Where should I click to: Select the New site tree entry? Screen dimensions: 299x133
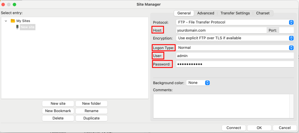28,27
